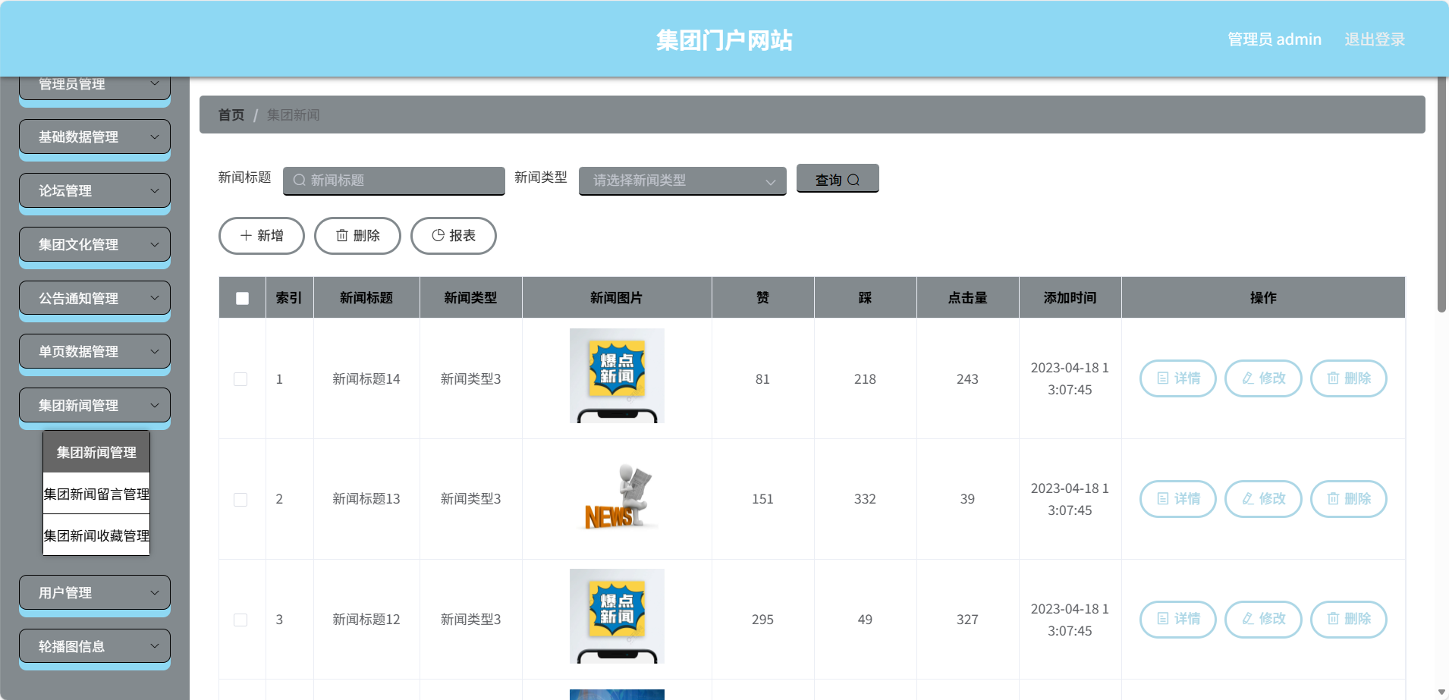The width and height of the screenshot is (1449, 700).
Task: Click the 新闻标题12 title cell
Action: [x=366, y=620]
